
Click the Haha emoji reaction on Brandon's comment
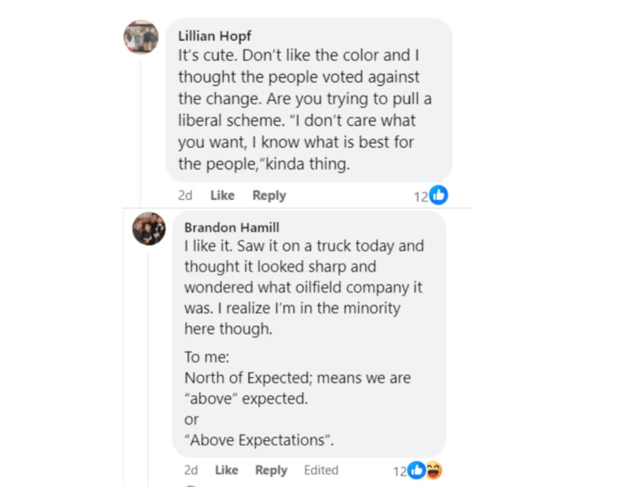point(434,470)
